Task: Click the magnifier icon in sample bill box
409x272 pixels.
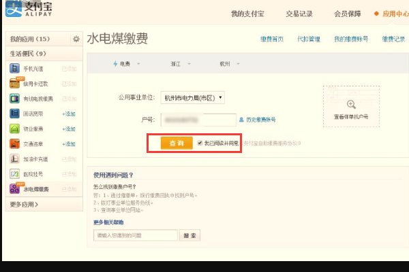Action: [351, 104]
